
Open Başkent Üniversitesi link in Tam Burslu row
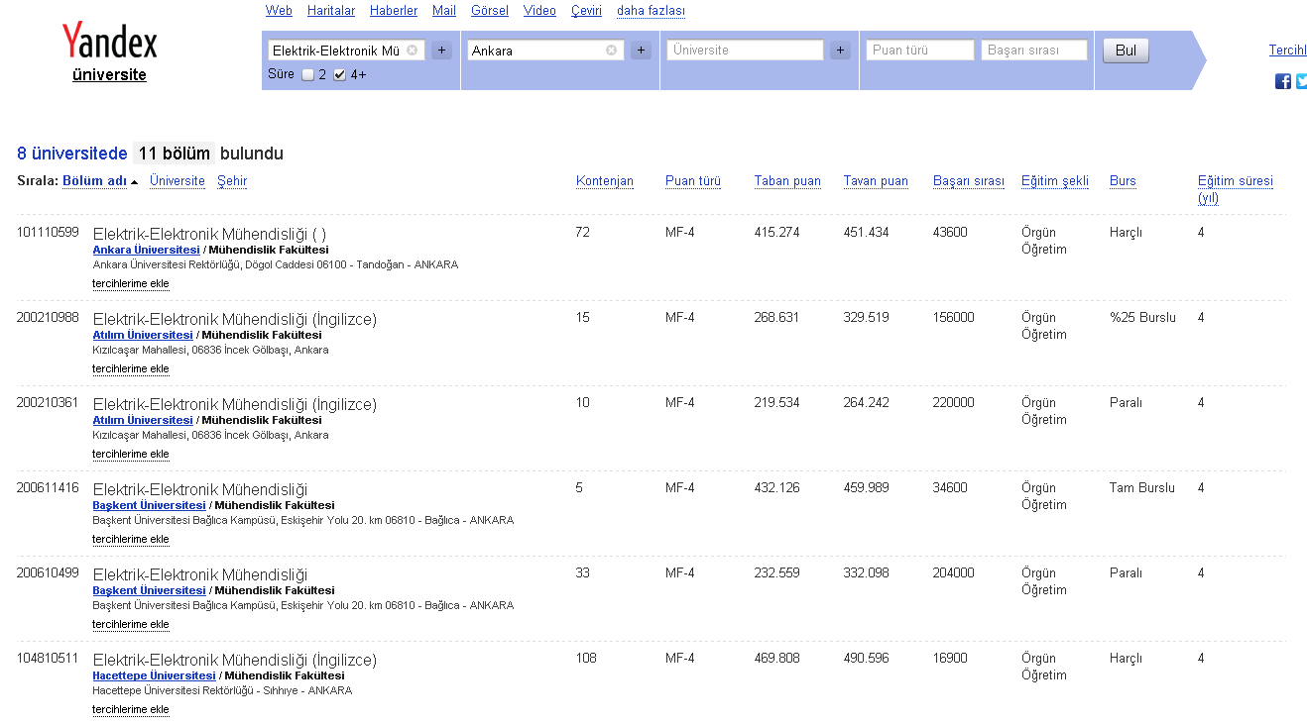click(149, 506)
